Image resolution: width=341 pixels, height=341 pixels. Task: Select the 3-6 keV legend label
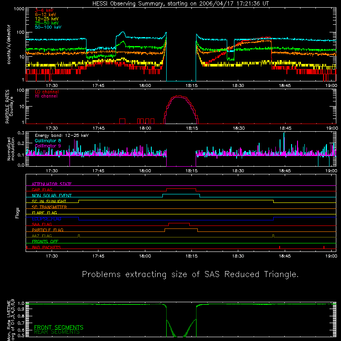44,10
